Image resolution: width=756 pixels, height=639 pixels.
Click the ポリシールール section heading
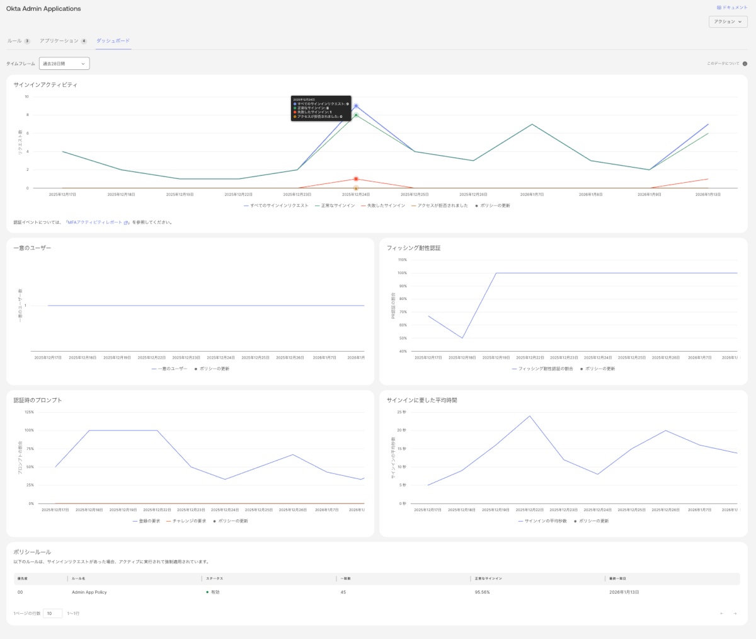(32, 552)
